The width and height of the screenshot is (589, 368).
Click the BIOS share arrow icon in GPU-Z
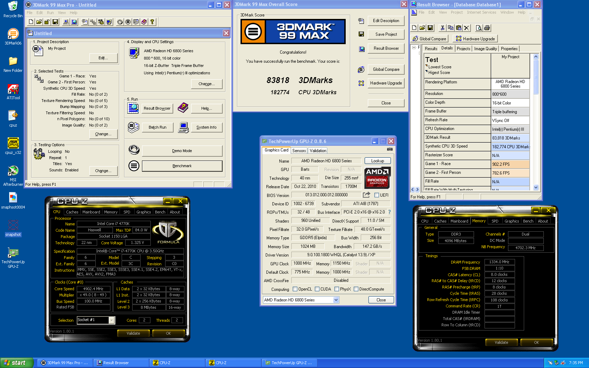click(366, 195)
